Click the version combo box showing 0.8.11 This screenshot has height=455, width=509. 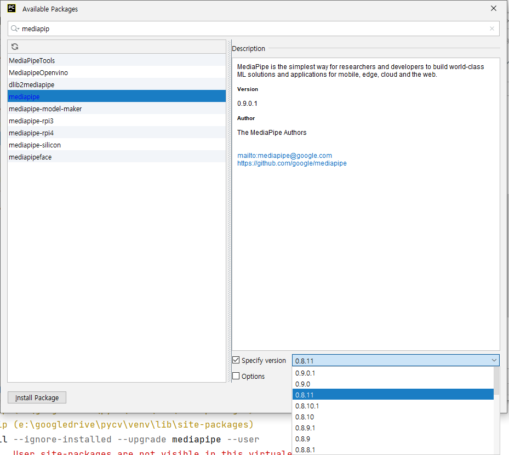(396, 361)
